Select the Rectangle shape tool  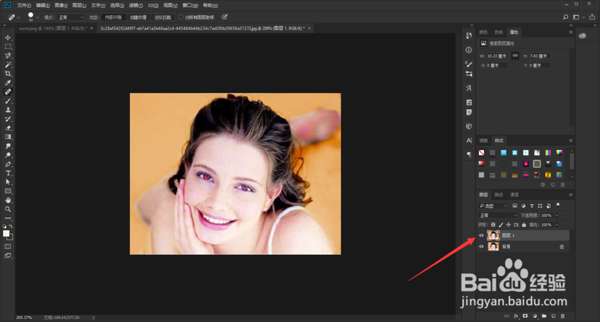point(8,191)
